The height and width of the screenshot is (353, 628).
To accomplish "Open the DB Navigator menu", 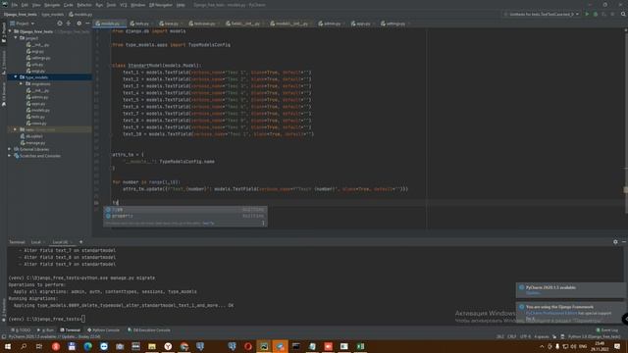I will tap(161, 5).
